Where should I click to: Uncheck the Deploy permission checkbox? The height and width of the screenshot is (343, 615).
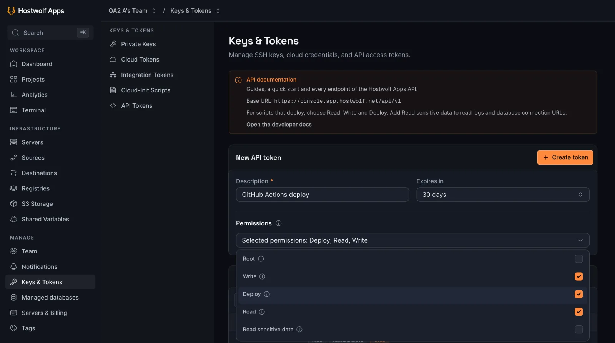(578, 294)
